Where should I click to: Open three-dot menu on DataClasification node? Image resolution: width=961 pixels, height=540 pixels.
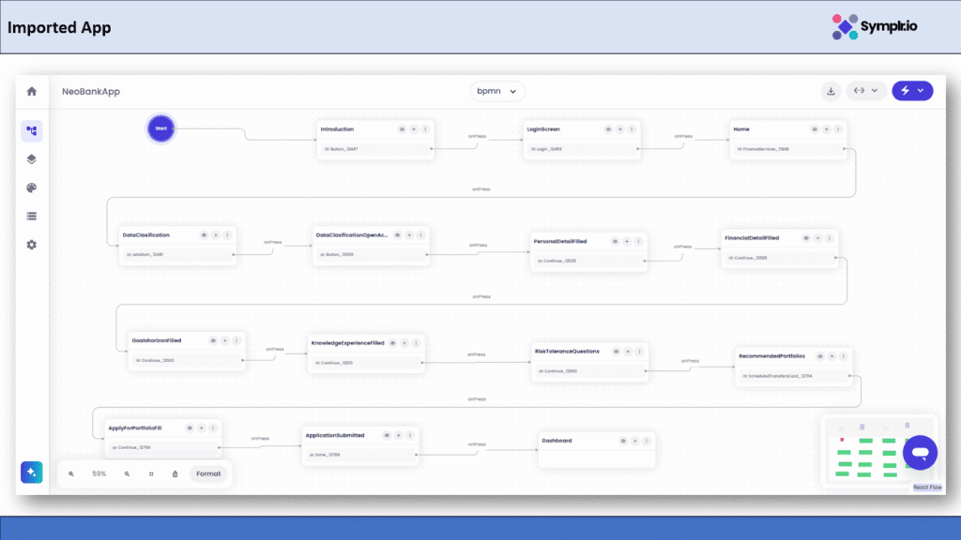(227, 234)
